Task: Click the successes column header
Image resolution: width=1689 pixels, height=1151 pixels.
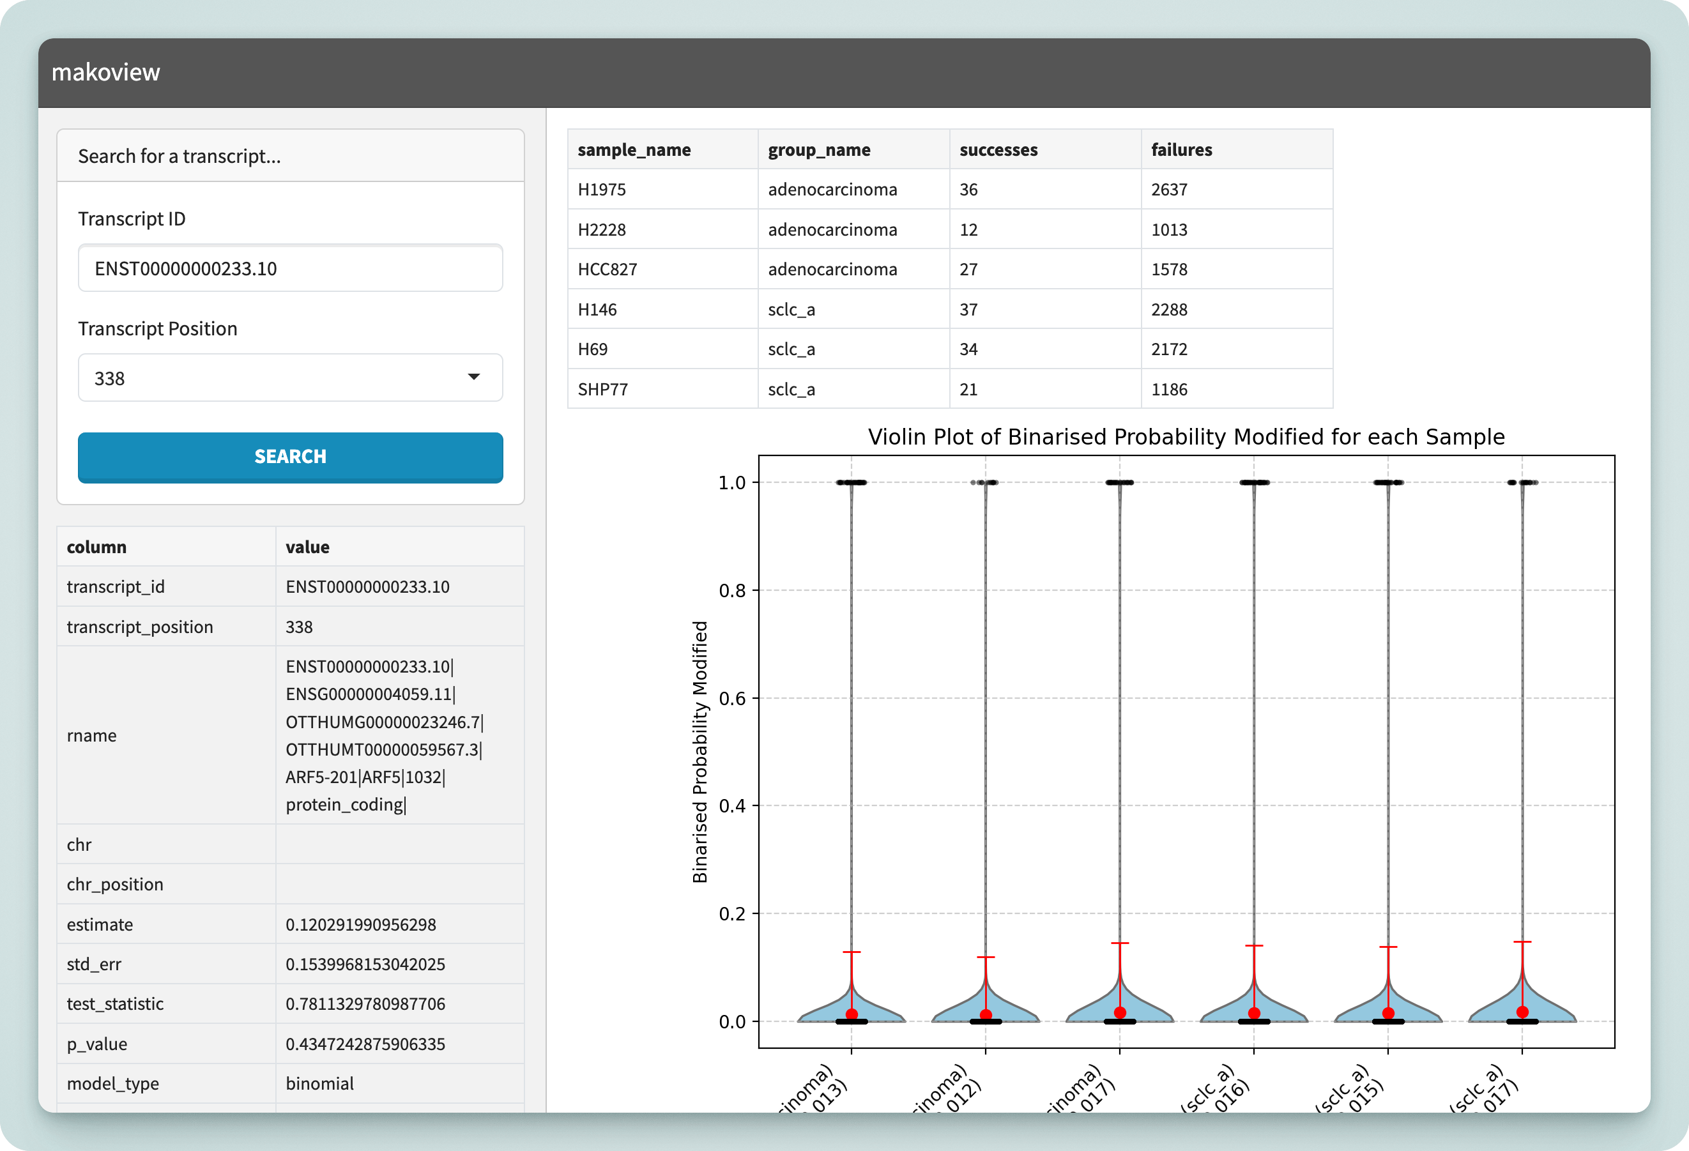Action: [998, 149]
